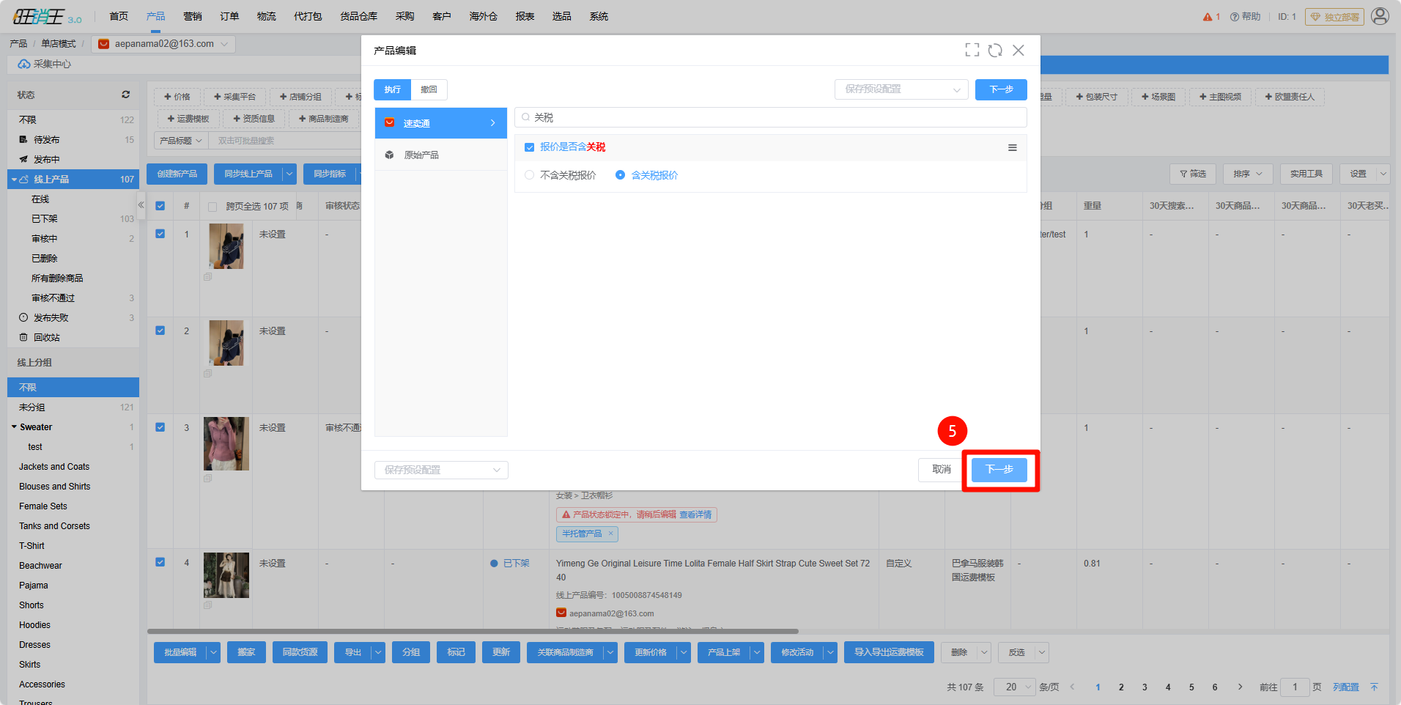Uncheck row 4 product checkbox
The width and height of the screenshot is (1401, 705).
coord(160,562)
